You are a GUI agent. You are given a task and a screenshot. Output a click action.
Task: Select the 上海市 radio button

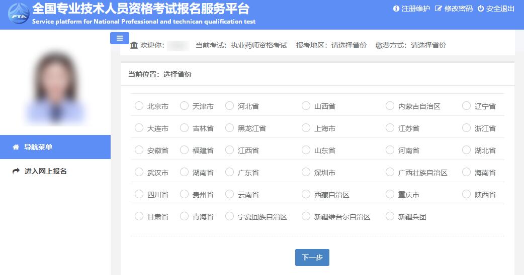(x=306, y=128)
